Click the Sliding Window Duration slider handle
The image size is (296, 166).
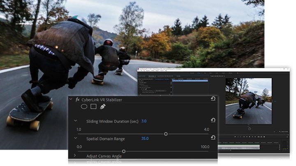pos(166,134)
